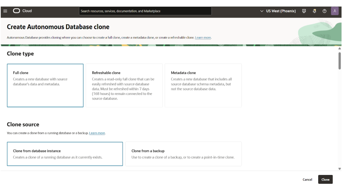The image size is (343, 187).
Task: Click the Cancel button
Action: [x=307, y=180]
